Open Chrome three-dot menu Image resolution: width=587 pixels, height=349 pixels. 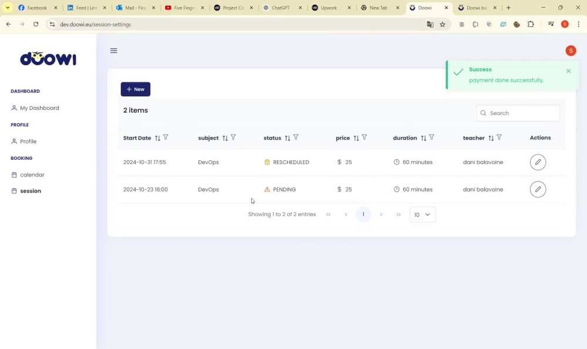tap(578, 24)
